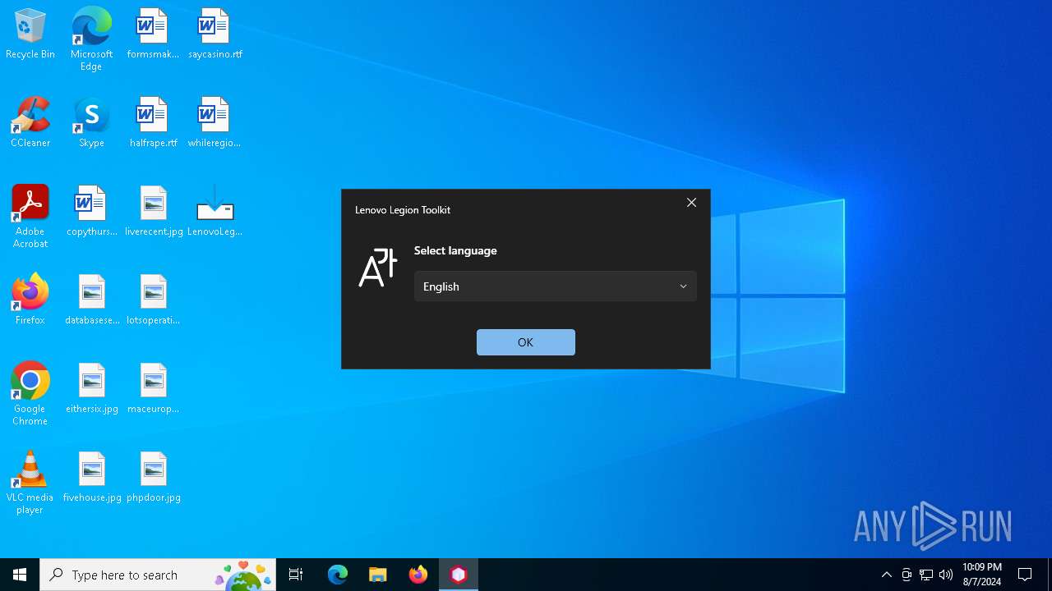
Task: Close the Lenovo Legion Toolkit dialog
Action: click(x=691, y=203)
